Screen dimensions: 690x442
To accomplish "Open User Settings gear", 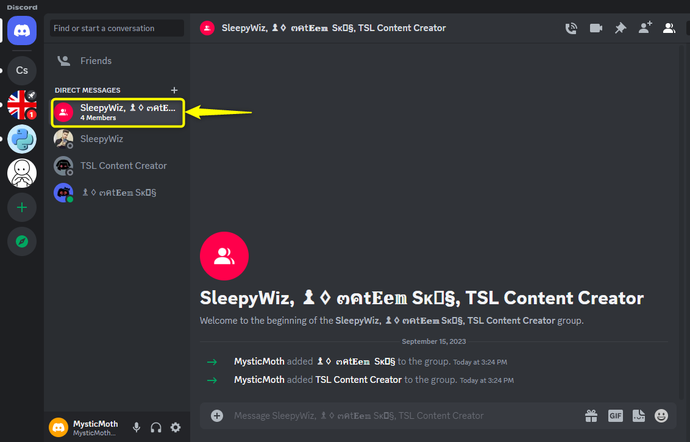I will (176, 427).
